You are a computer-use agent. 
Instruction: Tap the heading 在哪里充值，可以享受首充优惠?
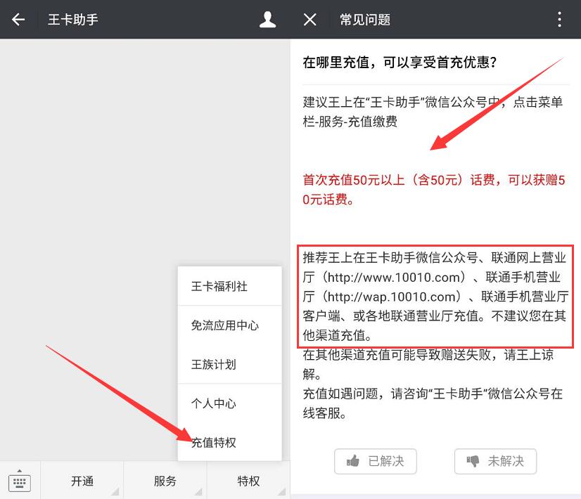pos(400,62)
